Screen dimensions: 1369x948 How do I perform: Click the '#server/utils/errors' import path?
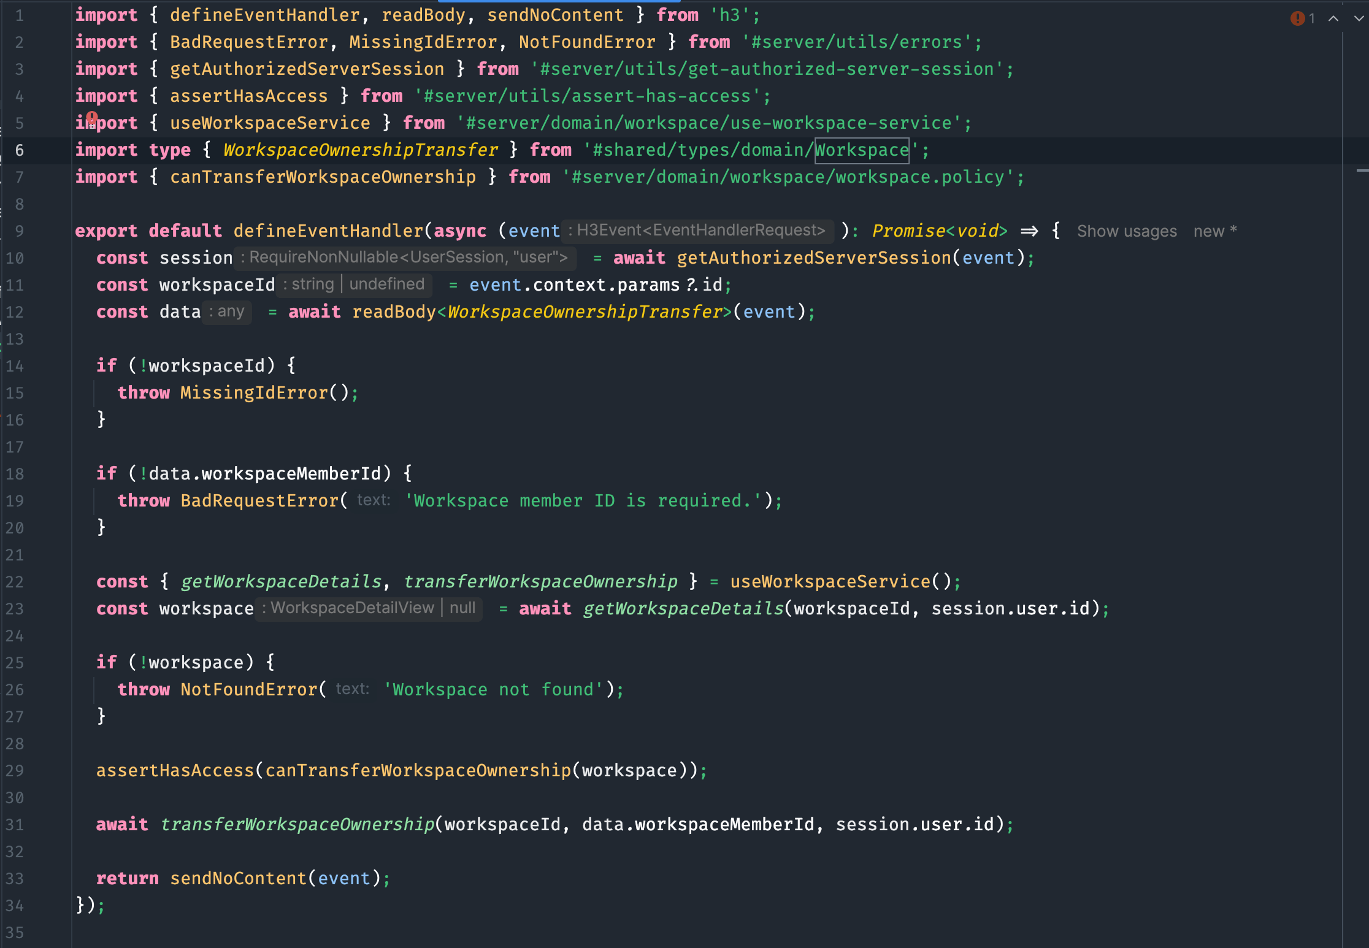pos(857,42)
